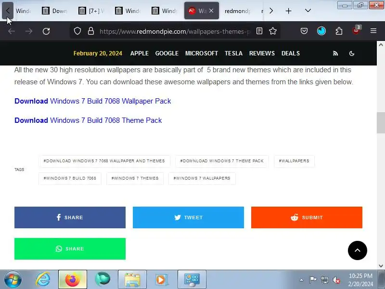This screenshot has width=385, height=289.
Task: Go forward to the next page
Action: 29,31
